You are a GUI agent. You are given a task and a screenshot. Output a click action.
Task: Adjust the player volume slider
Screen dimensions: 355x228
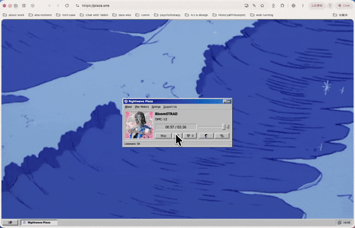pyautogui.click(x=212, y=127)
